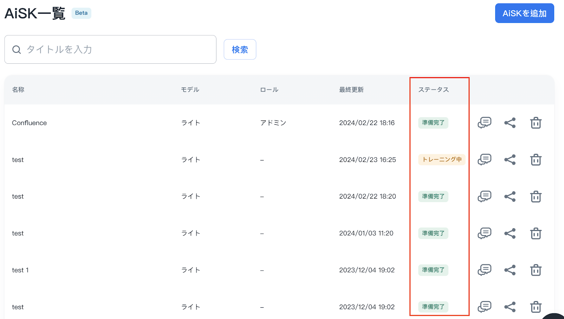Click share icon in the 2024/02/23 16:25 row
Viewport: 564px width, 319px height.
pyautogui.click(x=510, y=160)
